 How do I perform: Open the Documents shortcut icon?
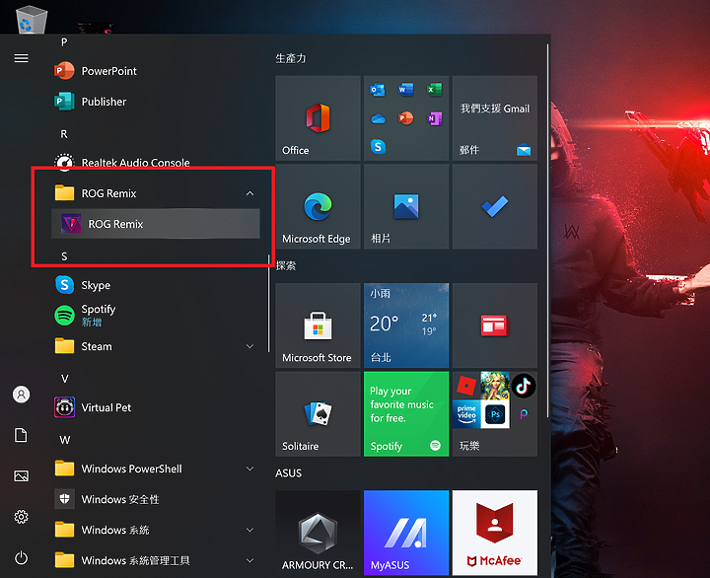[22, 435]
